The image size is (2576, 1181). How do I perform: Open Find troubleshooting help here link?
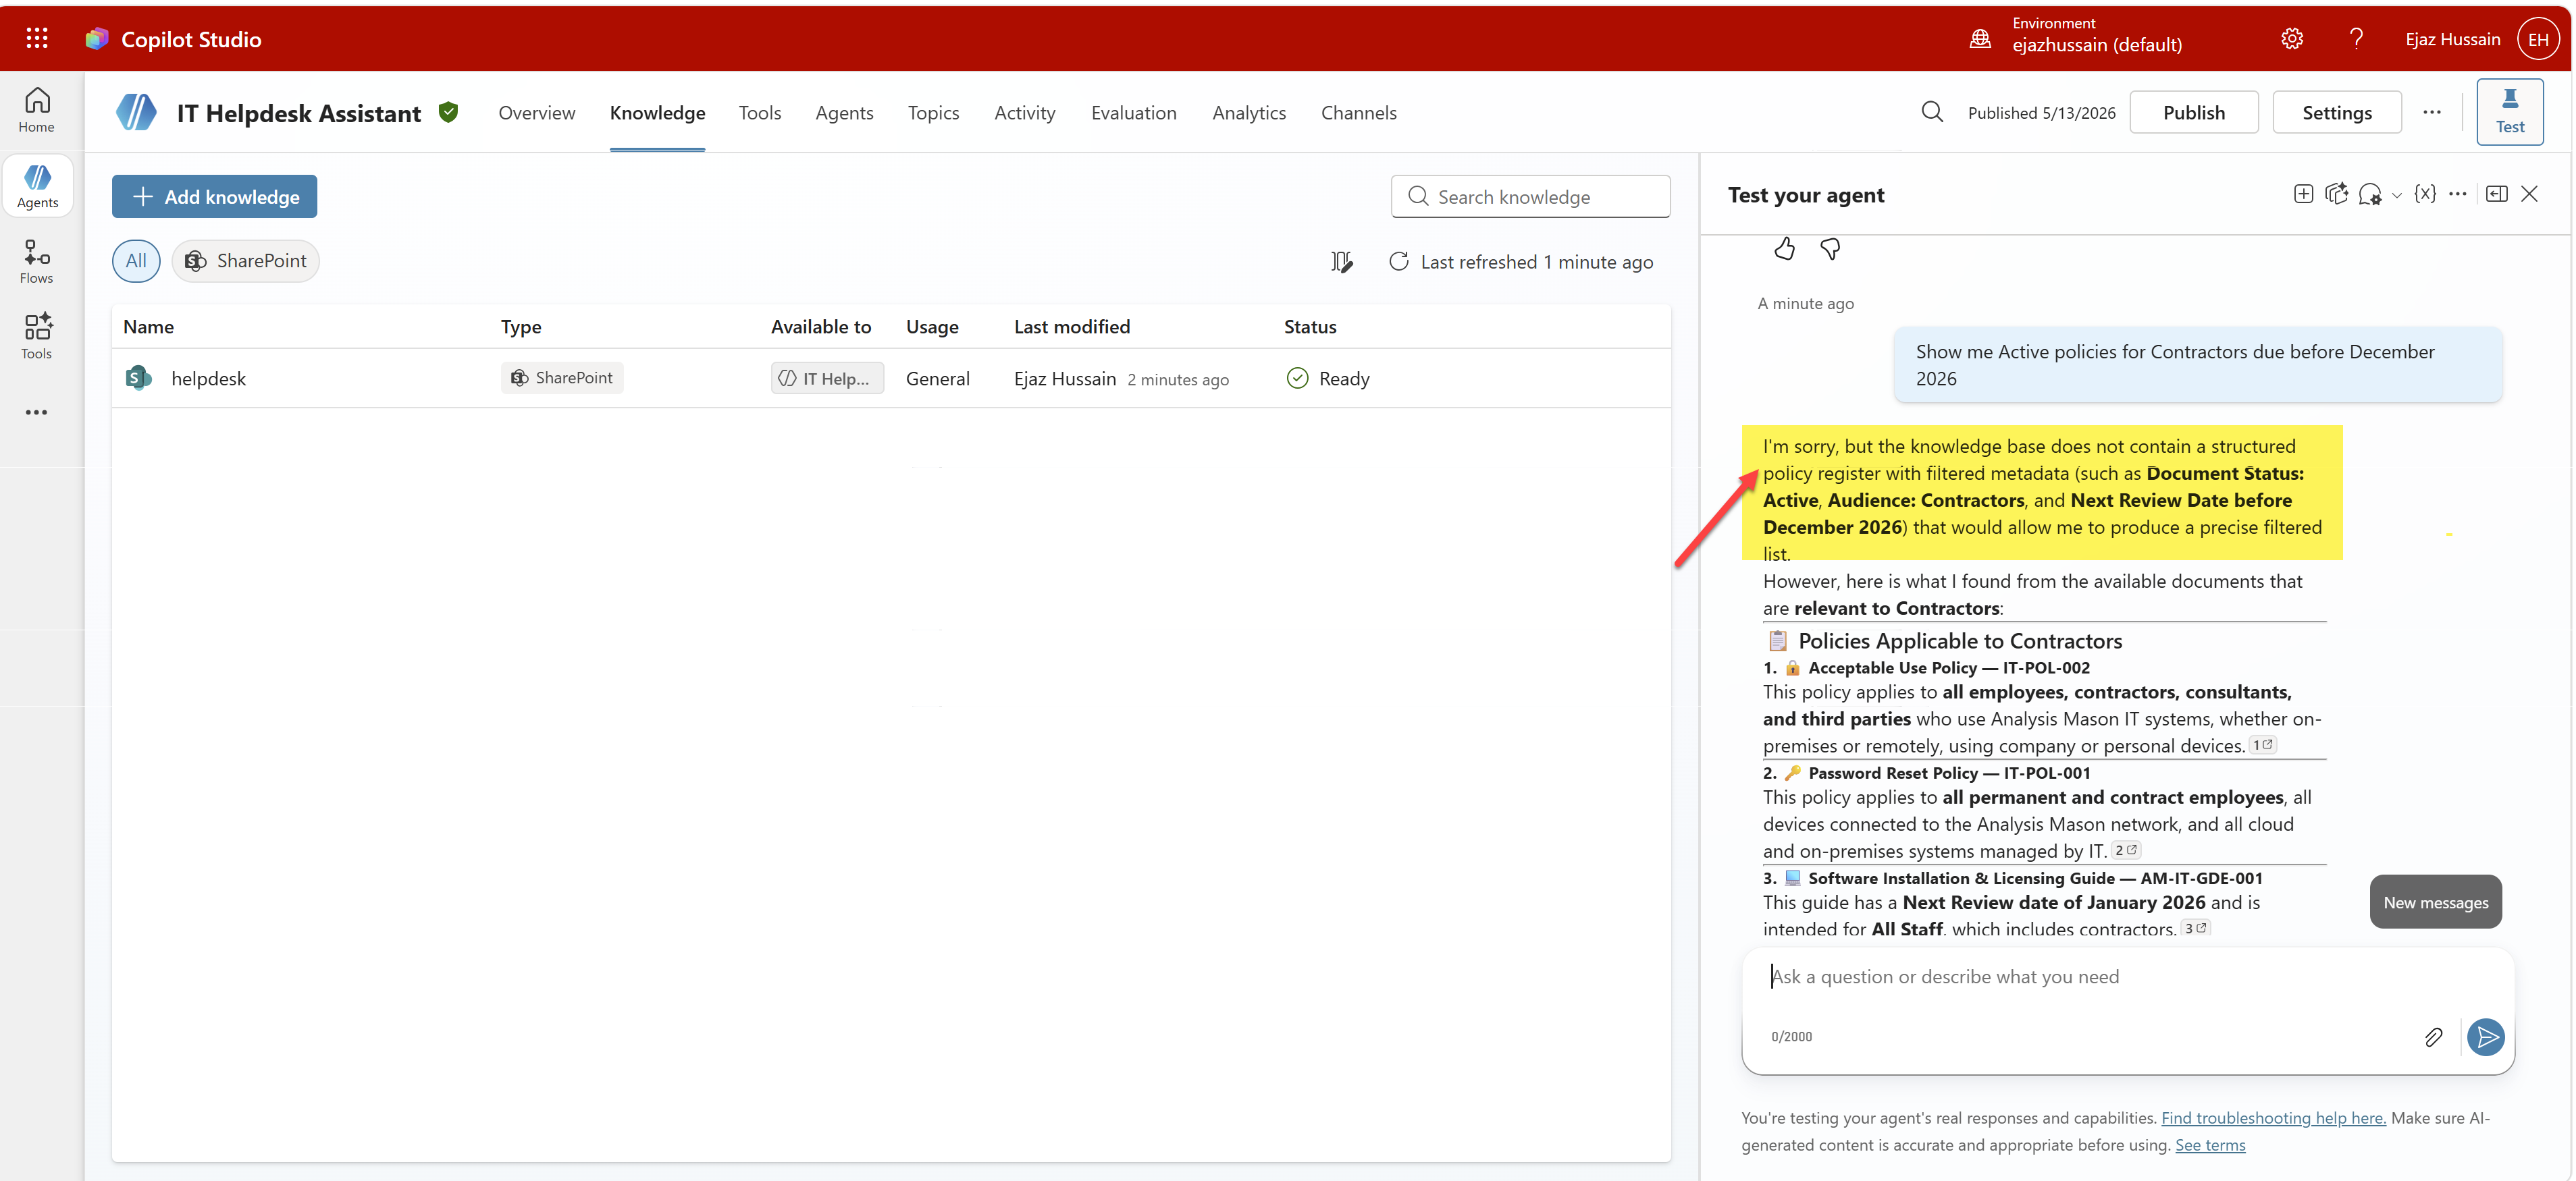coord(2273,1118)
